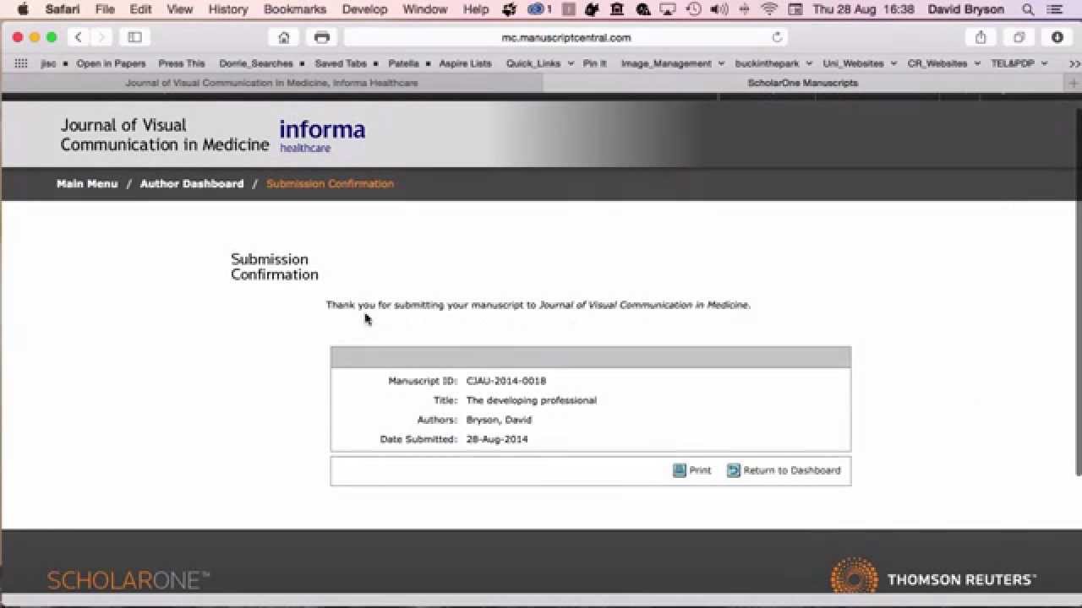
Task: Go back with Safari's back arrow
Action: click(79, 37)
